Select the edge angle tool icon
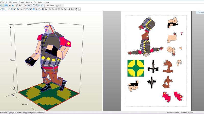This screenshot has width=204, height=114. click(6, 9)
